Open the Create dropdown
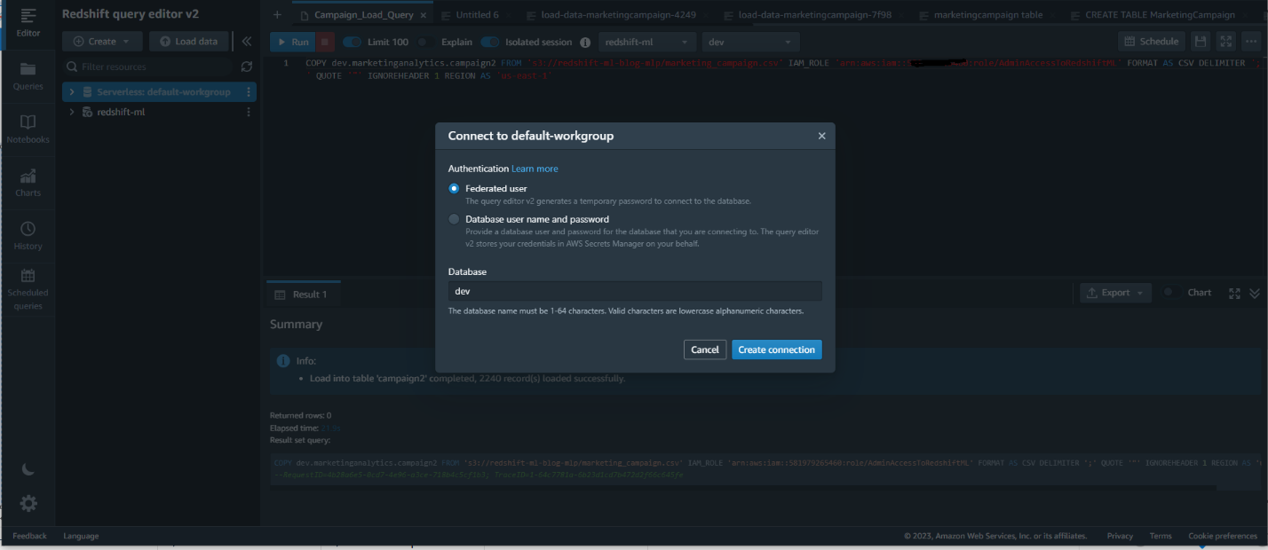 point(102,42)
